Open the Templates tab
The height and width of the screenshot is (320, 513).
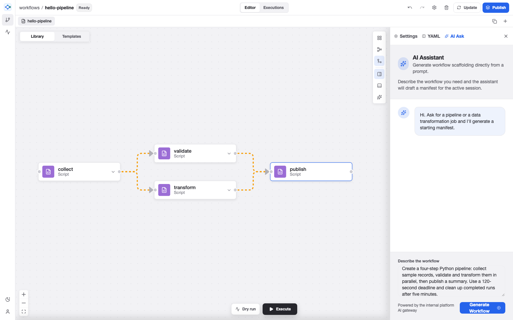(x=71, y=36)
